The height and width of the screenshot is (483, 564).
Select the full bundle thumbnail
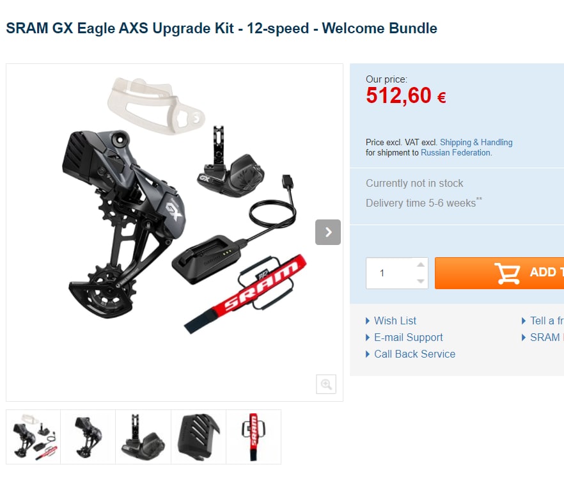point(33,437)
